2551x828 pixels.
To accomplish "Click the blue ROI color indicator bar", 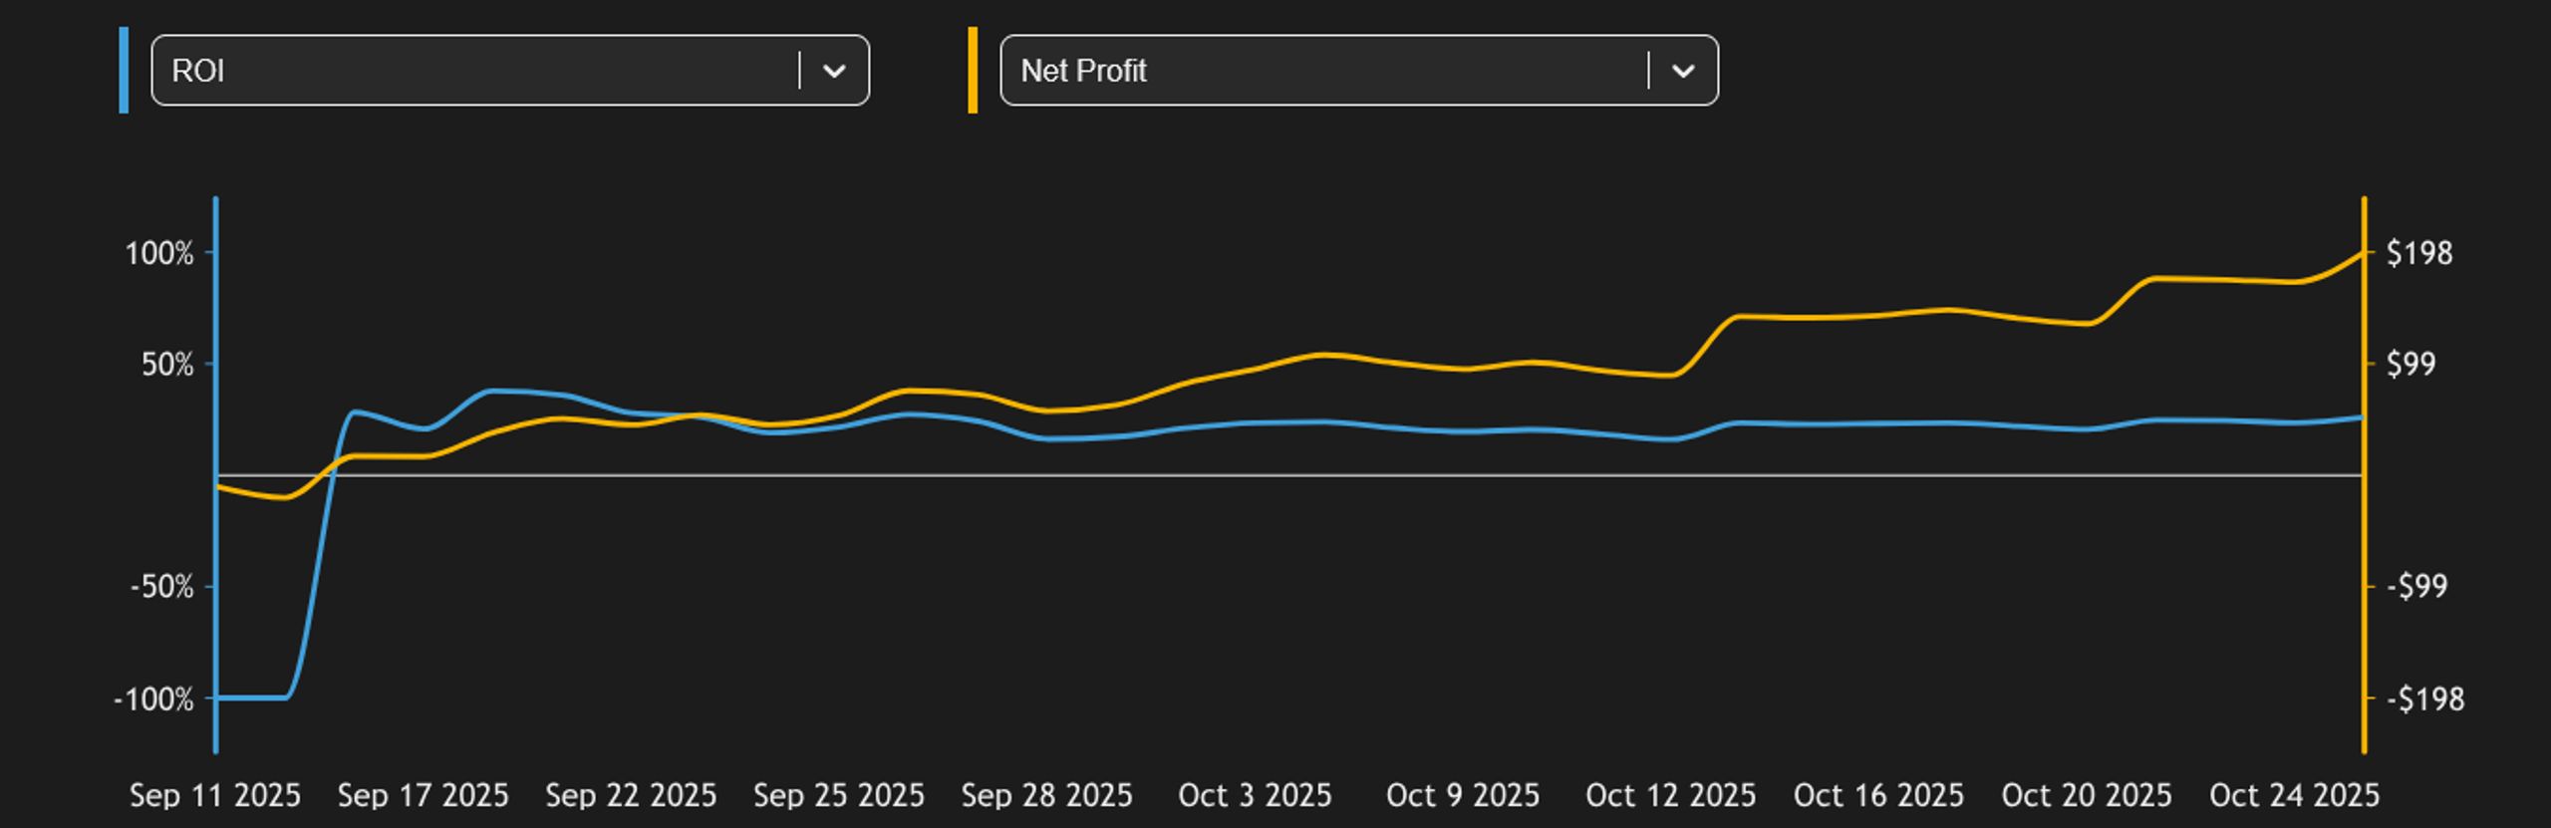I will 124,70.
